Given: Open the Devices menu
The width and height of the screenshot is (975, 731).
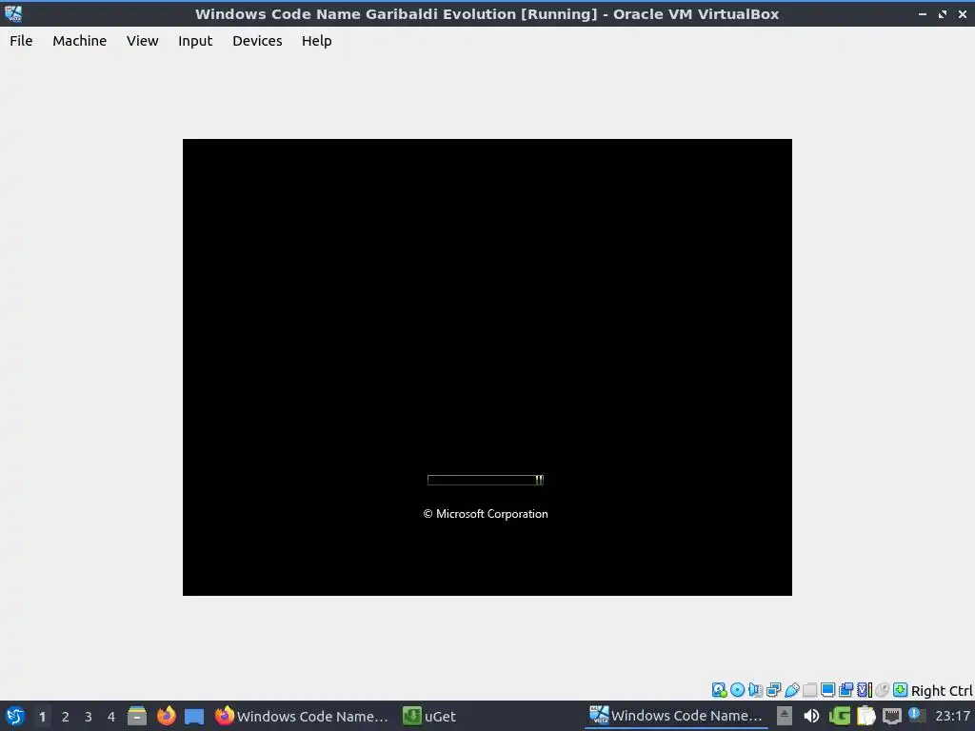Looking at the screenshot, I should click(x=257, y=41).
